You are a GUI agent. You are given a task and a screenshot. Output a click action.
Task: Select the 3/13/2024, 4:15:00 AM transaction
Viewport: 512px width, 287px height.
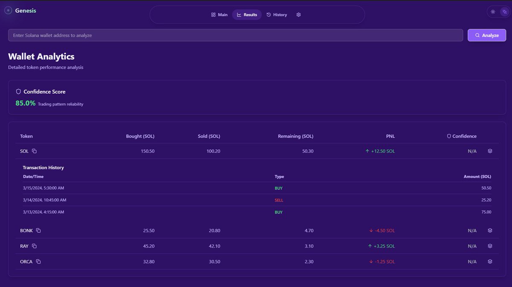(257, 212)
